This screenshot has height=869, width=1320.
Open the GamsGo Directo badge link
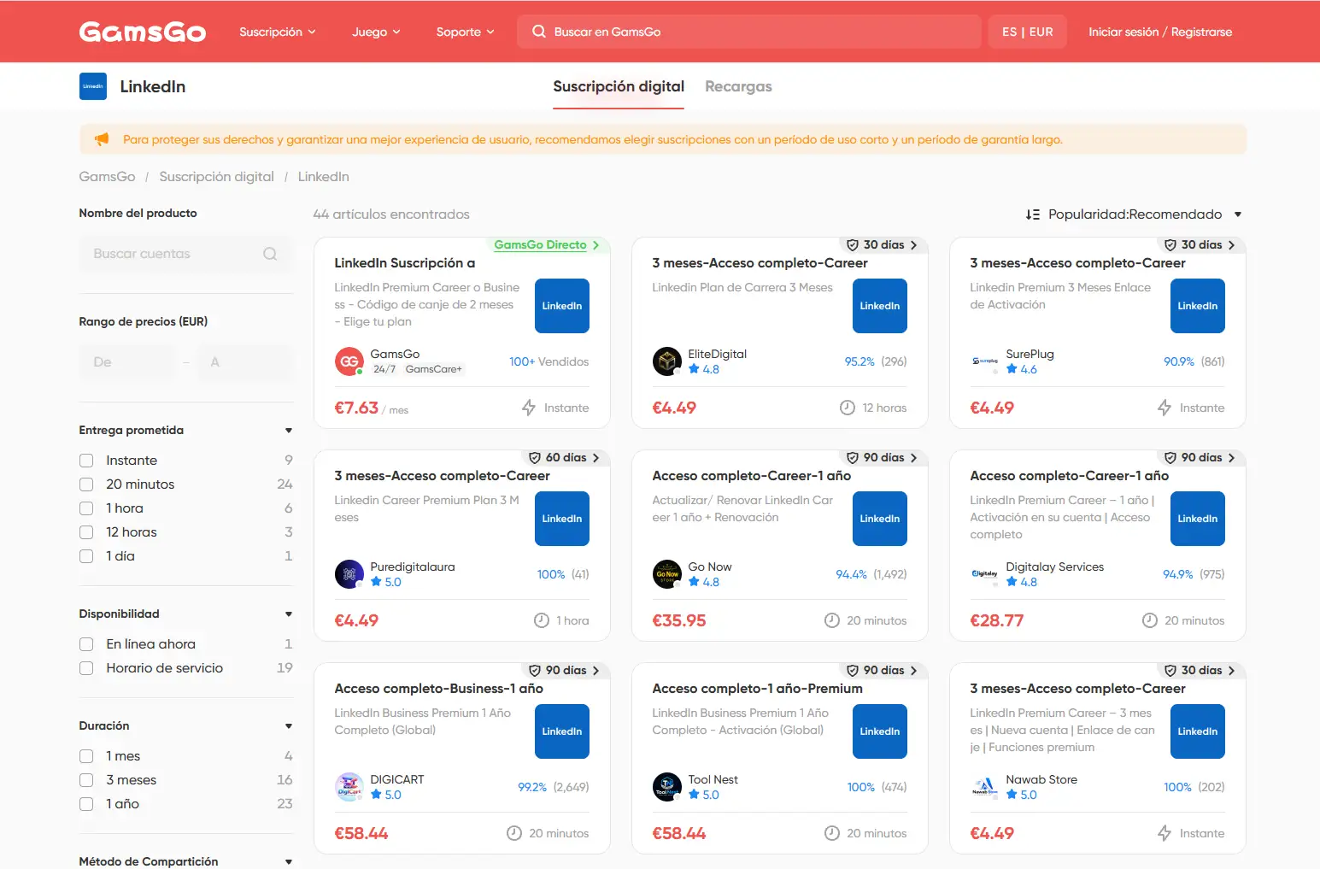[547, 245]
